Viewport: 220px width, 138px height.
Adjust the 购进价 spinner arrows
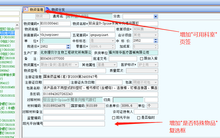pyautogui.click(x=68, y=47)
